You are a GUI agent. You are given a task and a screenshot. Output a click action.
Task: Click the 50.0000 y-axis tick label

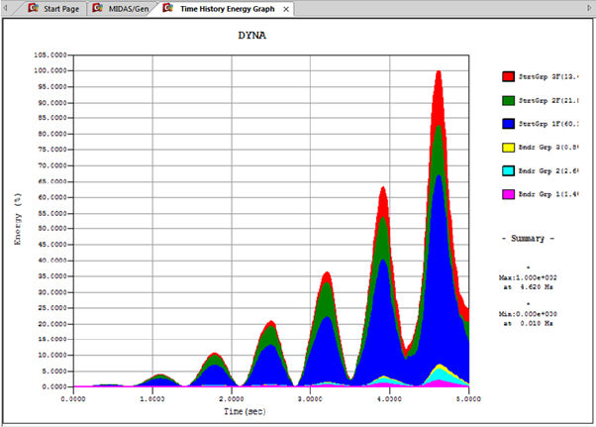[x=52, y=229]
